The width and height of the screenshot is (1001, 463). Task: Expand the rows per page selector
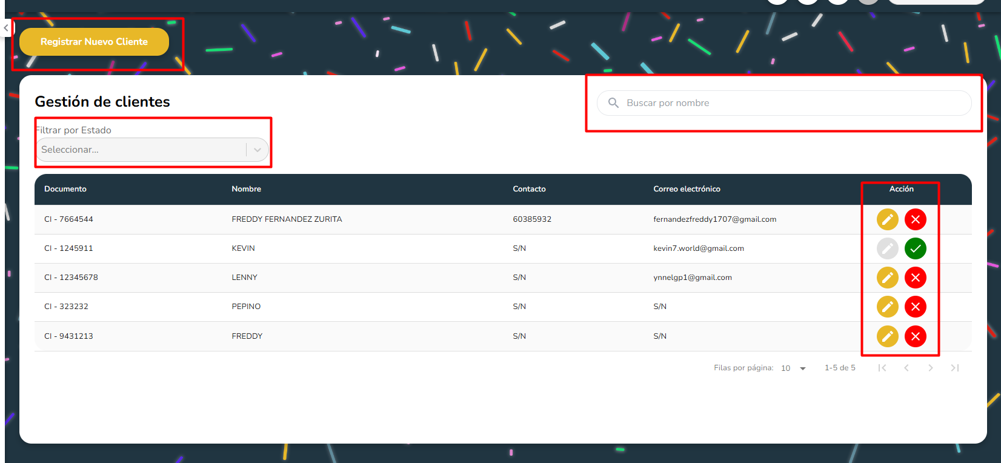pyautogui.click(x=793, y=368)
